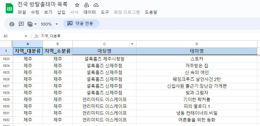Click the A1 name box
The width and height of the screenshot is (260, 126).
tap(13, 36)
